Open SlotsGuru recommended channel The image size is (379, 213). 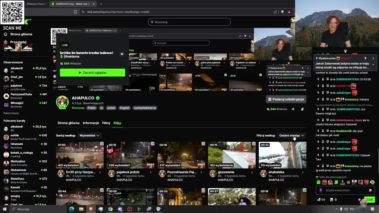click(x=25, y=180)
